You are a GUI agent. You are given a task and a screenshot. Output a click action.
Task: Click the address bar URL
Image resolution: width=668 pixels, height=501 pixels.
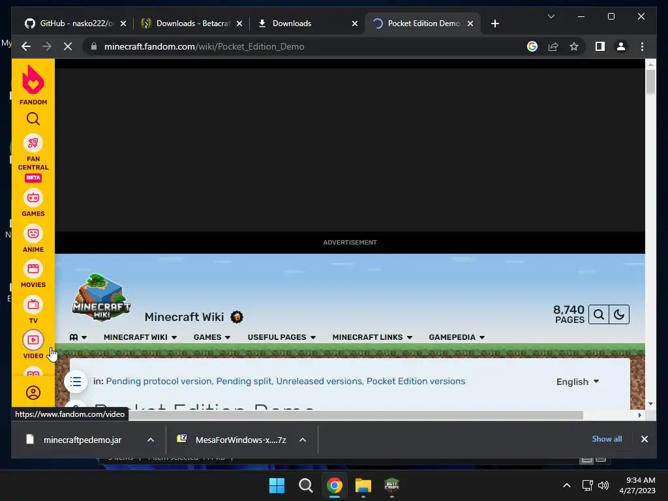[x=204, y=46]
